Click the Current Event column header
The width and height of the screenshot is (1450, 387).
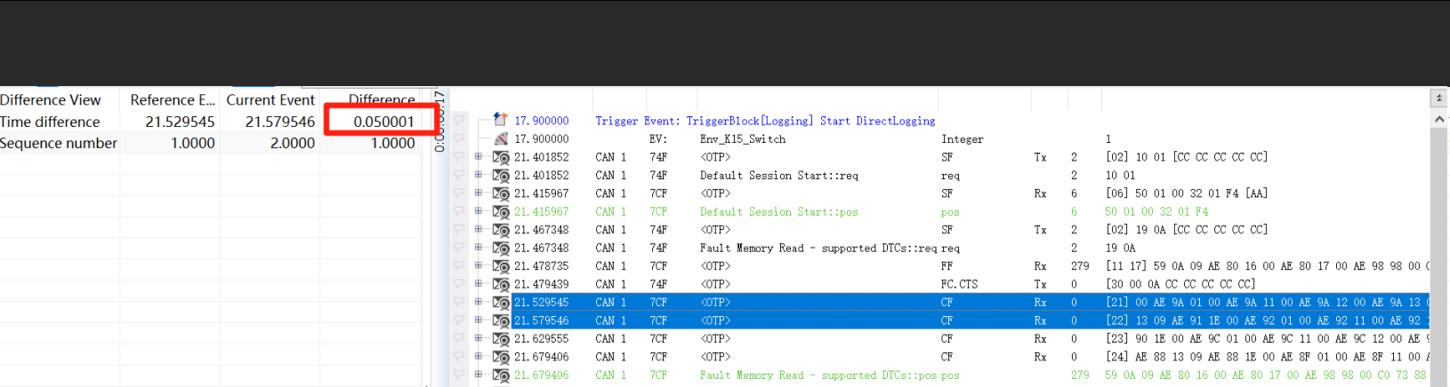coord(270,100)
